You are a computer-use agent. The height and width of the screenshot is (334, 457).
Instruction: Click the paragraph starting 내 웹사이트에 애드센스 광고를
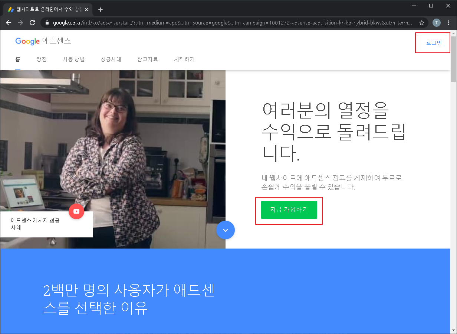[x=332, y=182]
